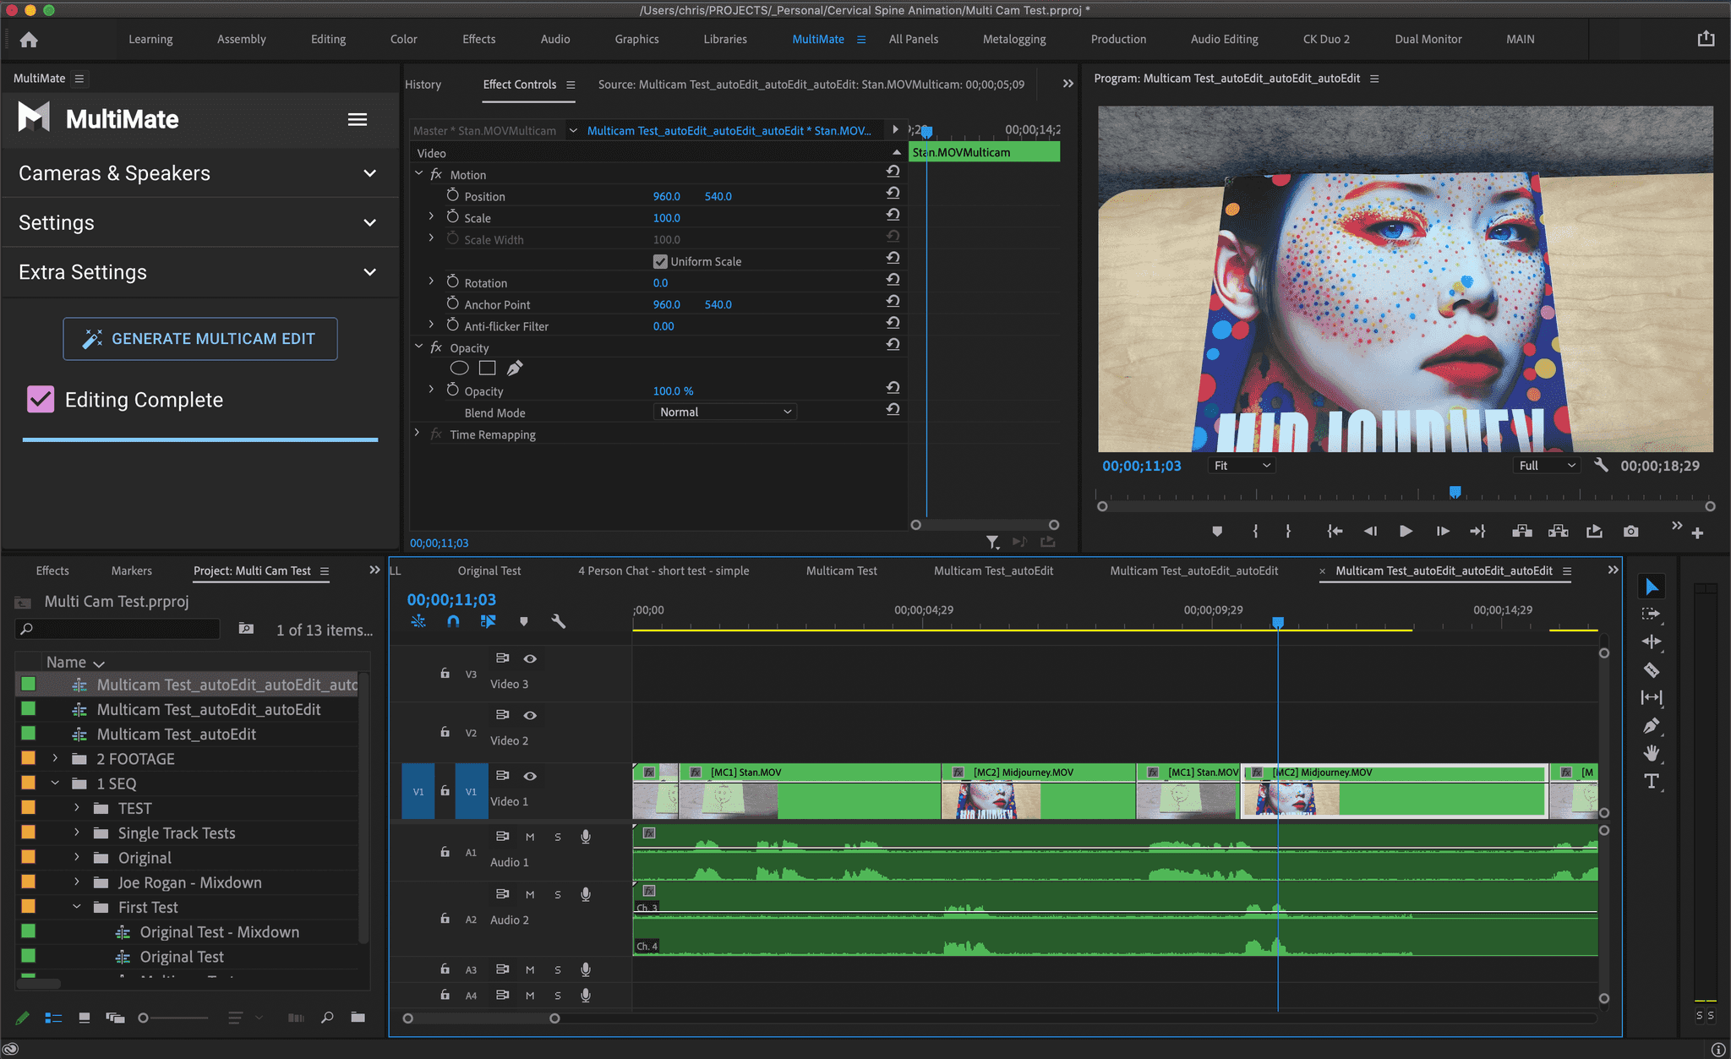Click the filter icon in Effect Controls

tap(992, 542)
